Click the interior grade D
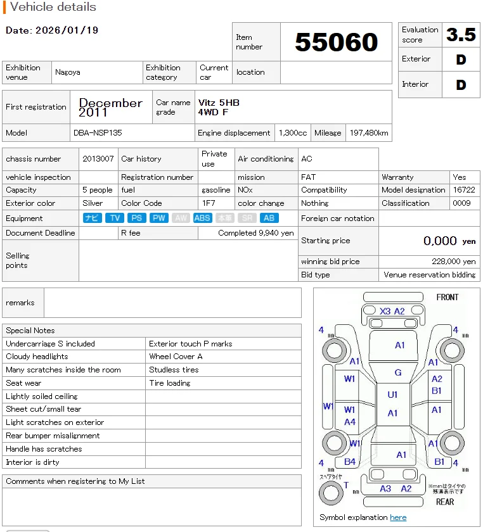483x532 pixels. pos(461,85)
